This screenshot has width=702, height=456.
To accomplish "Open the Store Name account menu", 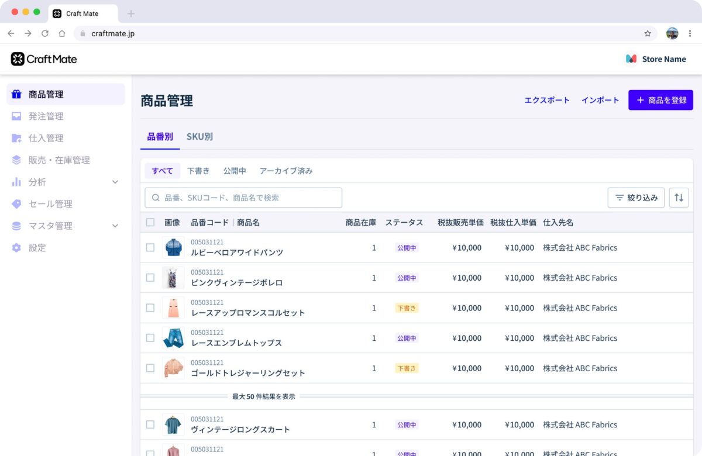I will 656,59.
